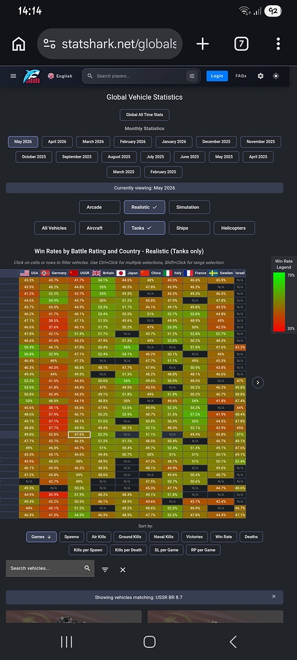
Task: Sort vehicles by Deaths
Action: coord(251,537)
